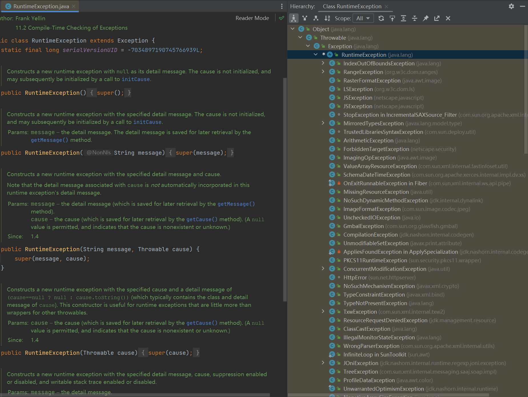Toggle Reader Mode in editor
This screenshot has width=528, height=397.
252,18
